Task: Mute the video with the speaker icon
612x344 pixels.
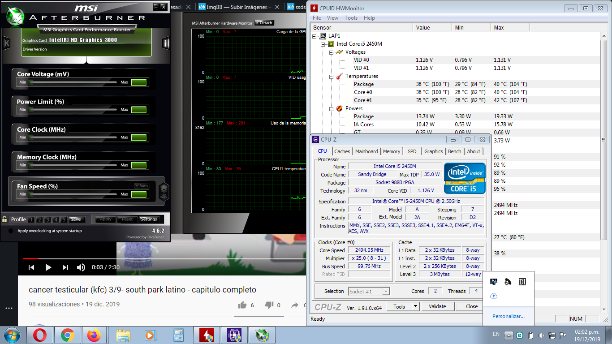Action: point(81,267)
